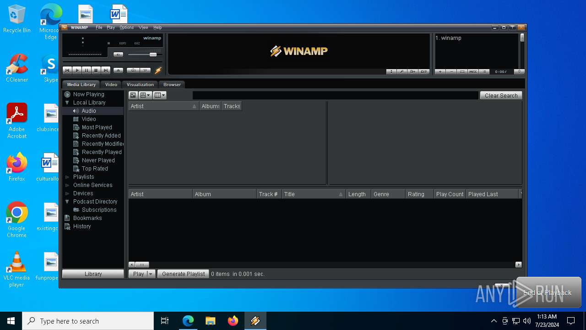Toggle the visualization fullscreen layout button

(424, 71)
